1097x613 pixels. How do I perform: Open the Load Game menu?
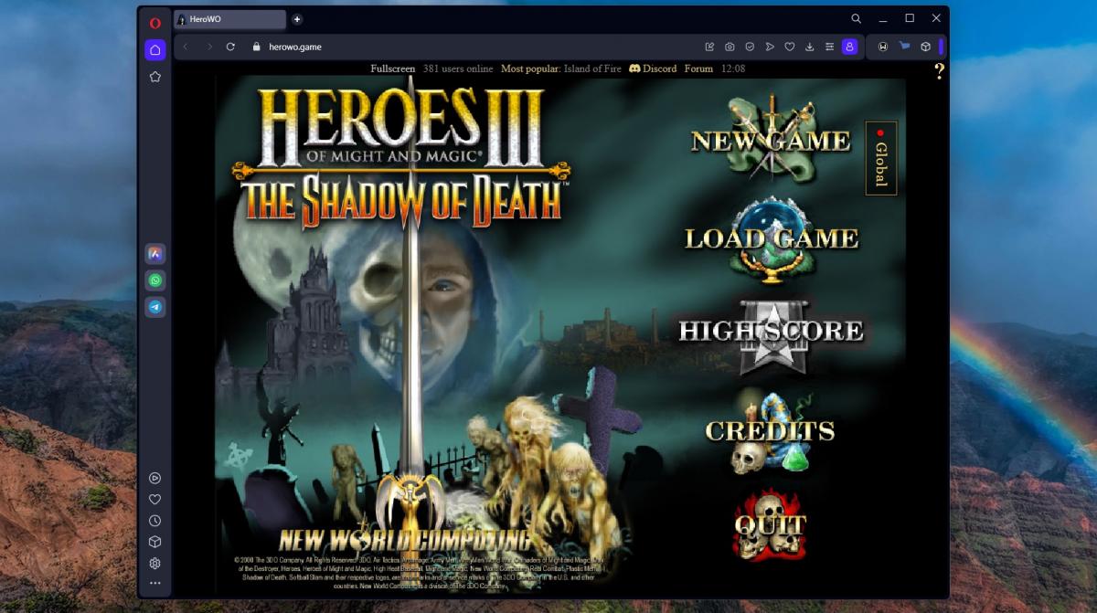pos(772,238)
